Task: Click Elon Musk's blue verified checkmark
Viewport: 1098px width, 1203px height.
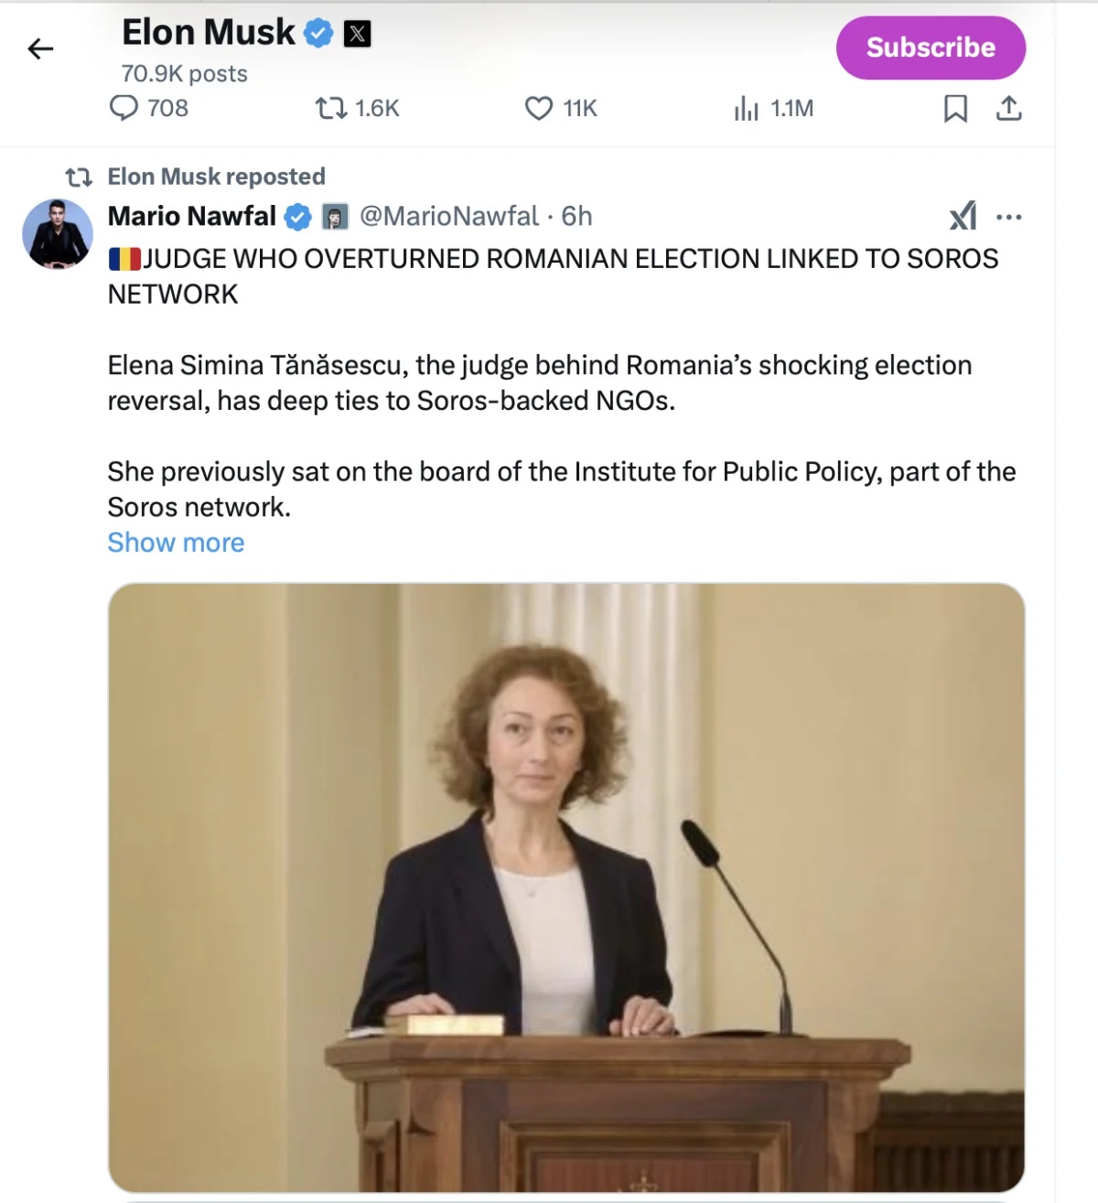Action: point(318,34)
